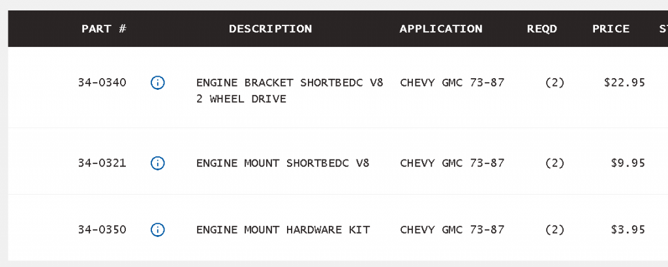Open info icon for part 34-0340
Screen dimensions: 668x267
[x=158, y=83]
